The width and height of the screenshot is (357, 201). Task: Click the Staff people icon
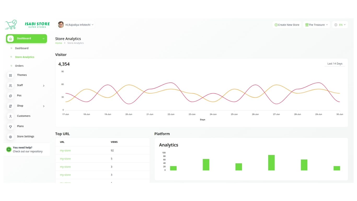click(x=10, y=86)
